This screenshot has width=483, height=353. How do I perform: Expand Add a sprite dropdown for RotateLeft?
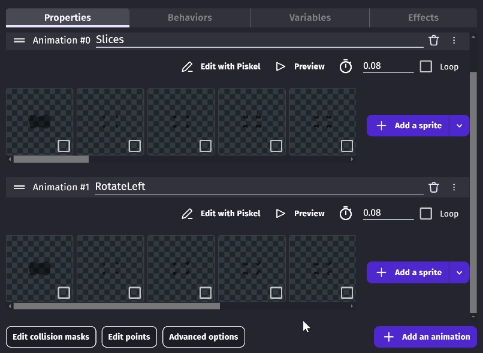[x=459, y=273]
